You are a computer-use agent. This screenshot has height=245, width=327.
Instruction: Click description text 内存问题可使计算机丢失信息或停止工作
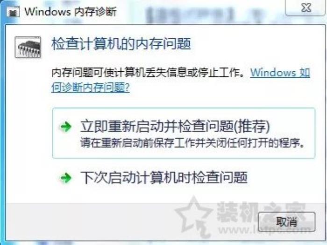coord(148,73)
